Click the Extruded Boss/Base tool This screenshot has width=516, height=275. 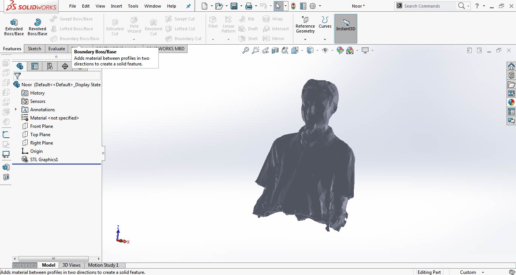[14, 27]
